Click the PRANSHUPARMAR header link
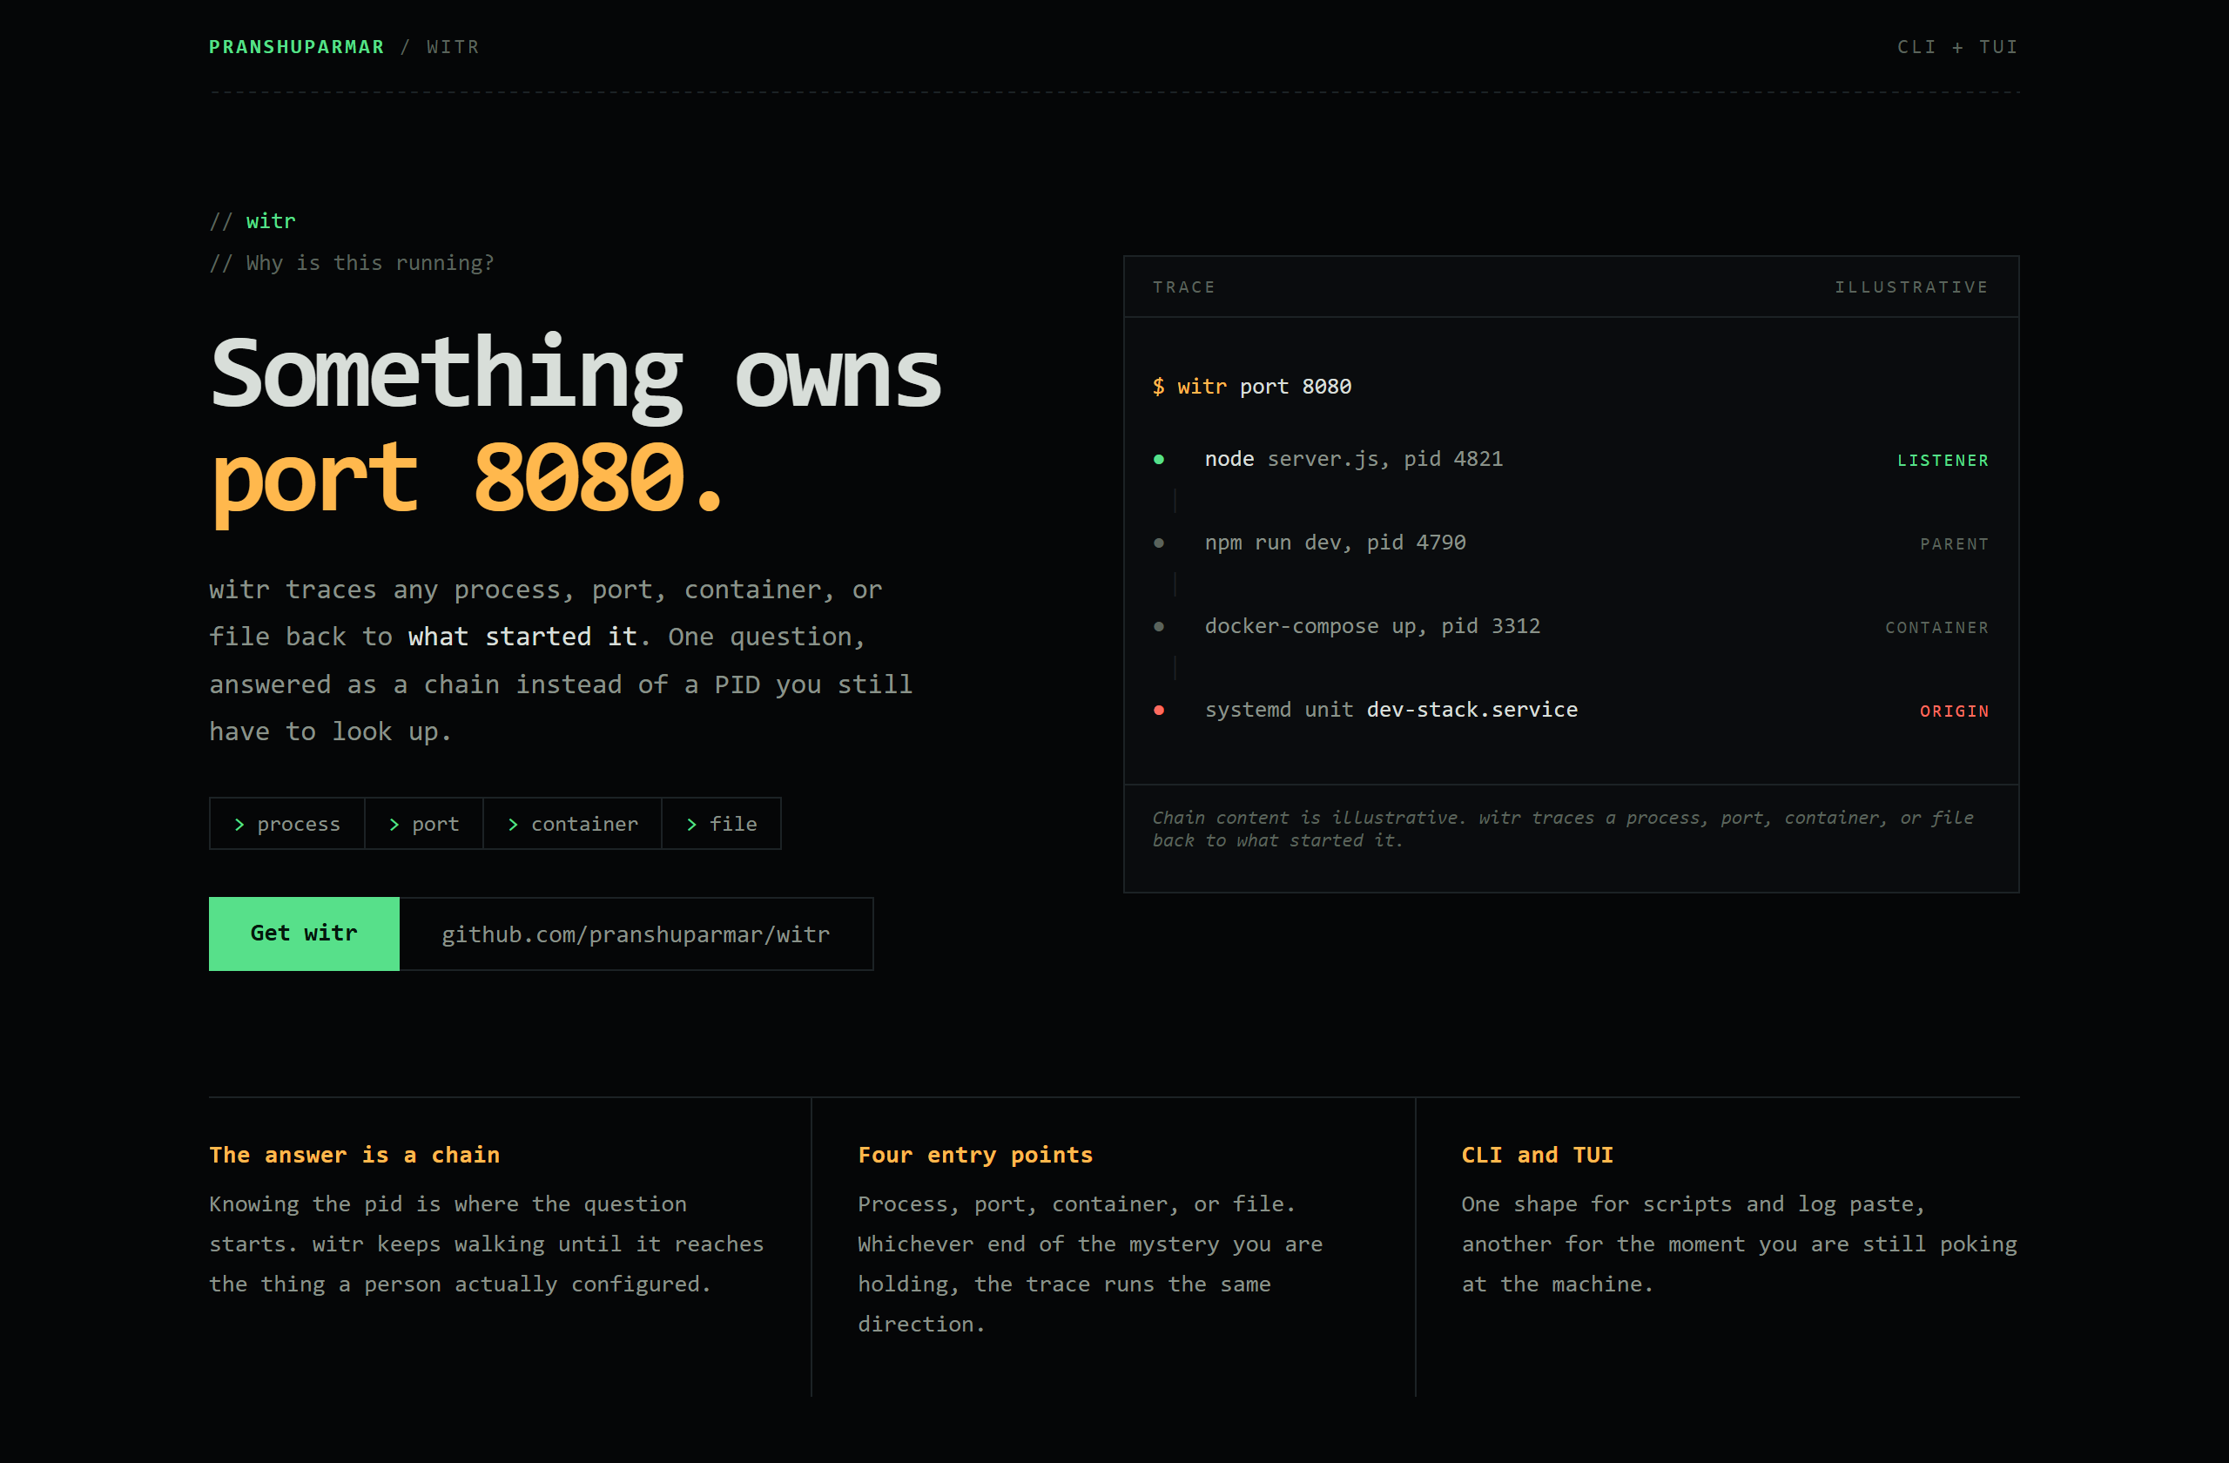Viewport: 2229px width, 1463px height. pyautogui.click(x=296, y=47)
